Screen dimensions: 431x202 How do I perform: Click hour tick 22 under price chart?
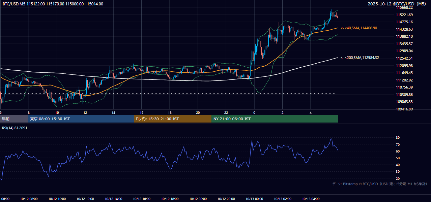point(226,113)
